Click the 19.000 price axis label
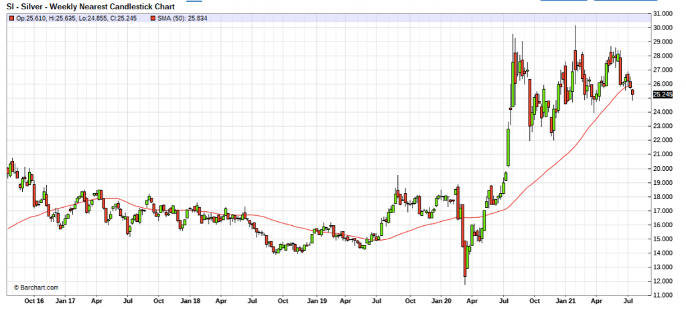The width and height of the screenshot is (686, 309). click(663, 182)
